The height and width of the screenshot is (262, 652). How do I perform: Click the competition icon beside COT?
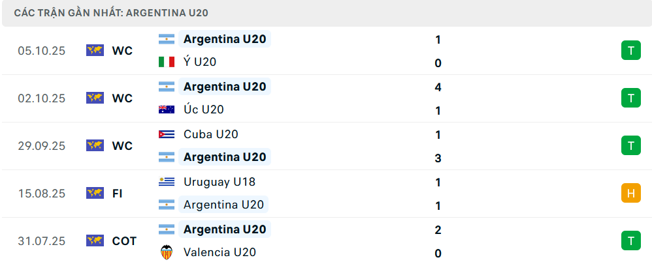pos(95,240)
